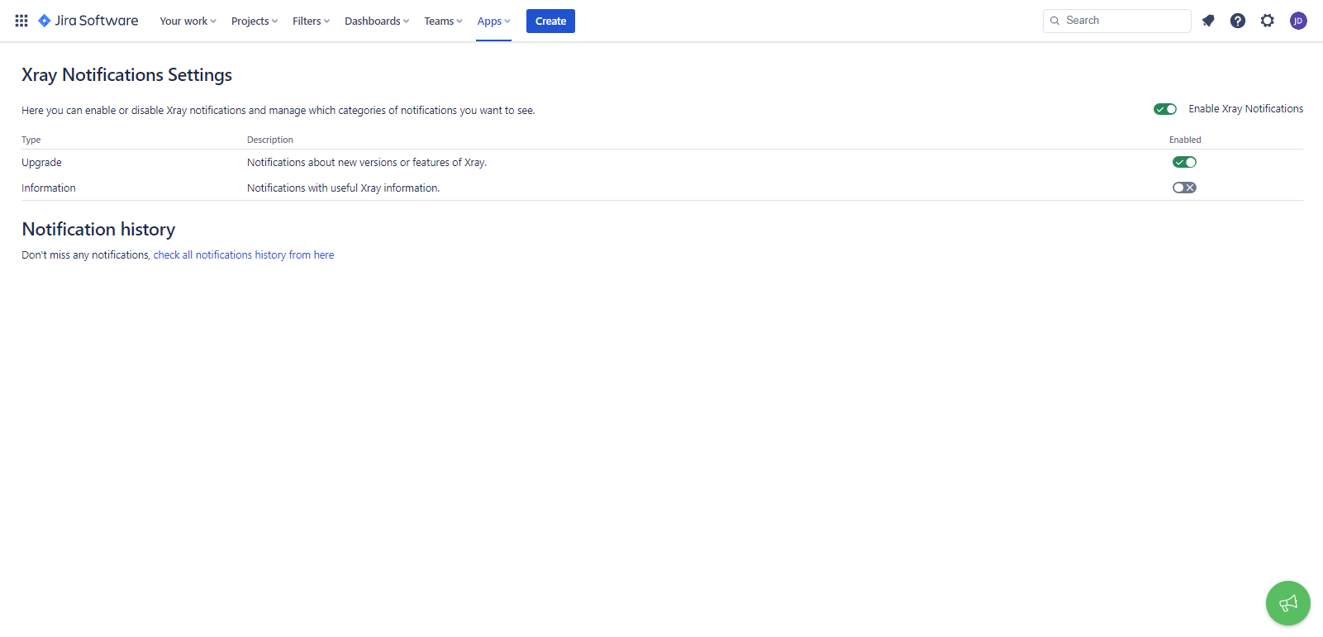Select the Upgrade type row text
Screen dimensions: 1323x637
click(x=41, y=163)
